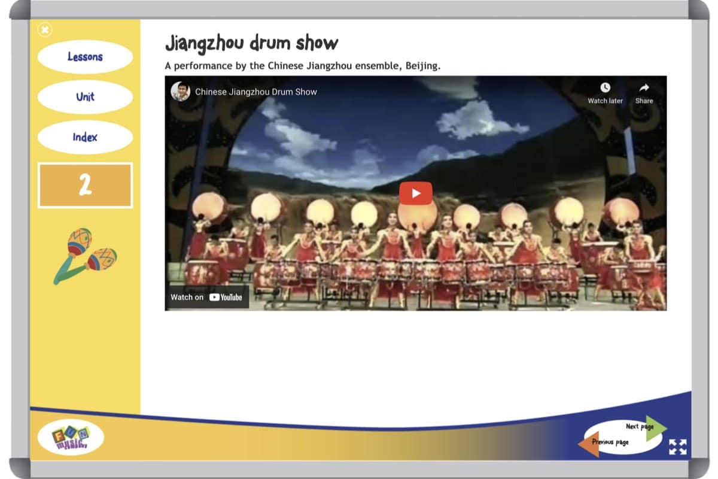This screenshot has height=479, width=718.
Task: Go to the Unit menu
Action: 85,97
